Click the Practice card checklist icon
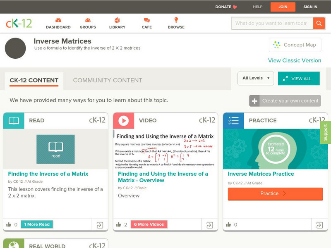The width and height of the screenshot is (331, 248). click(x=233, y=121)
